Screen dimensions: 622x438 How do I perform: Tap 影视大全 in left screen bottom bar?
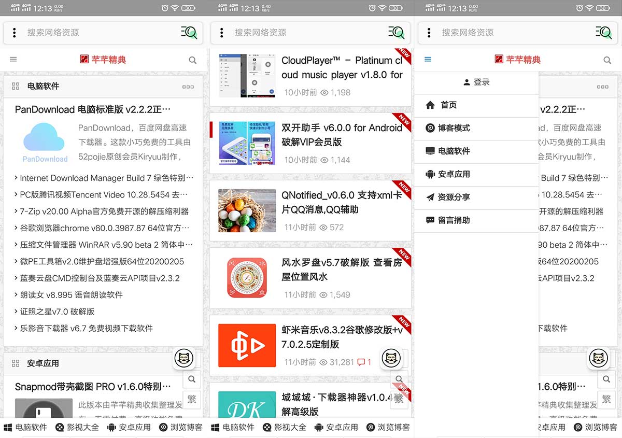click(77, 428)
